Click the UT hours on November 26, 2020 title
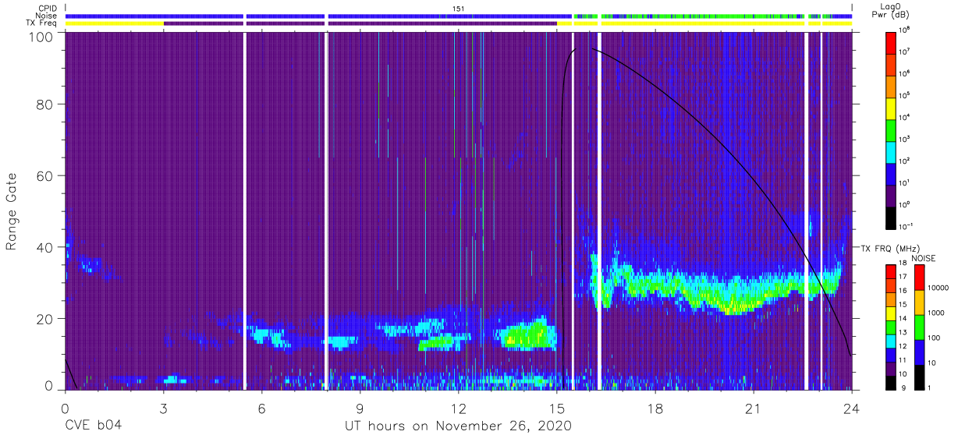Image resolution: width=958 pixels, height=442 pixels. pos(459,426)
